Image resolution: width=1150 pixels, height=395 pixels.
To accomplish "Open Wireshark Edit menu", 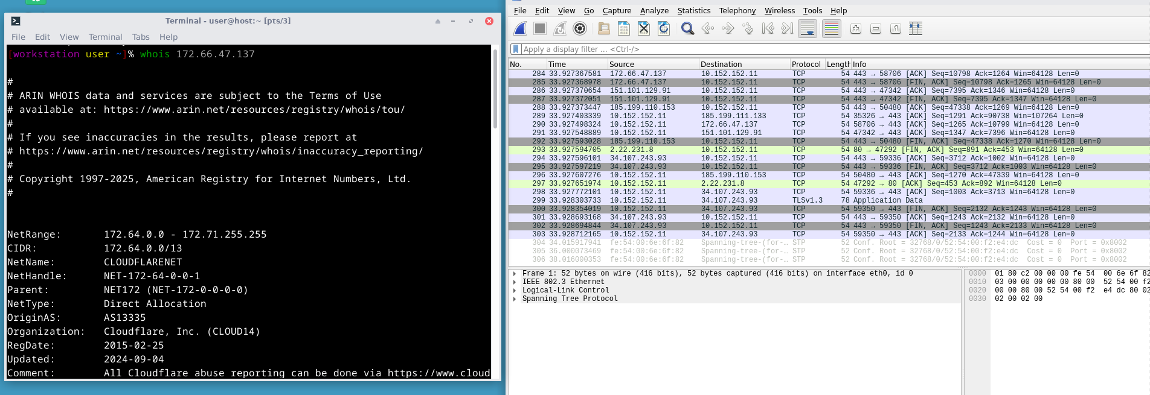I will pos(542,10).
